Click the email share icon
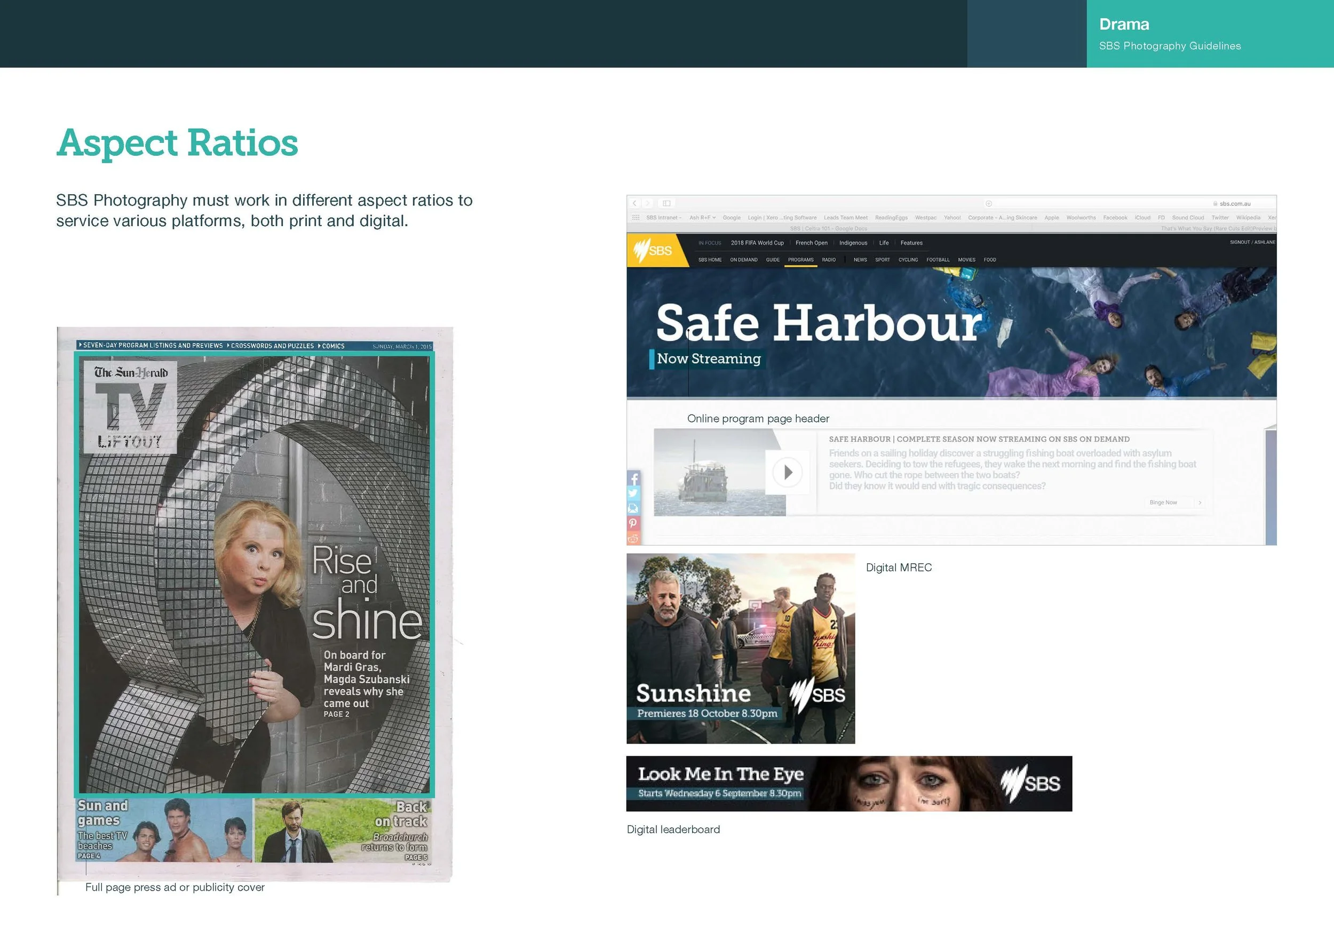 pos(633,508)
